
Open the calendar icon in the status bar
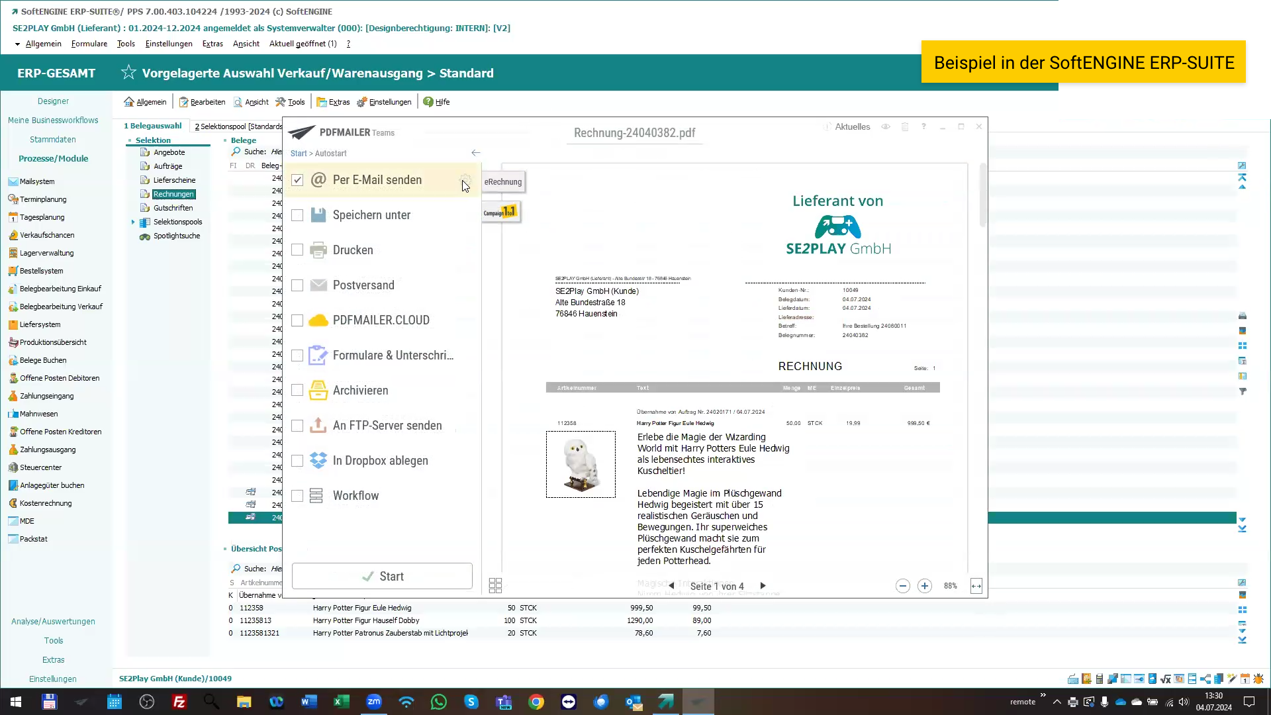click(1245, 679)
